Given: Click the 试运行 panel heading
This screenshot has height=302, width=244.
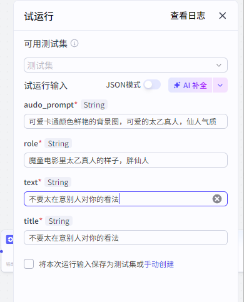Looking at the screenshot, I should (x=39, y=16).
